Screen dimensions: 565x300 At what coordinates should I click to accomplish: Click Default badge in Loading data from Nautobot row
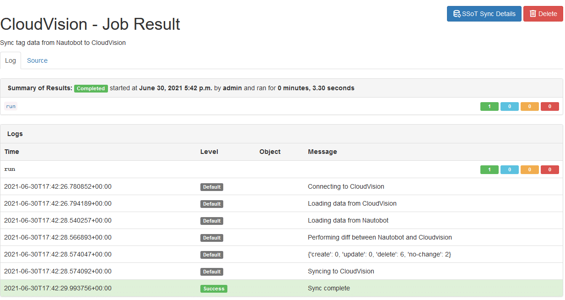pos(212,221)
